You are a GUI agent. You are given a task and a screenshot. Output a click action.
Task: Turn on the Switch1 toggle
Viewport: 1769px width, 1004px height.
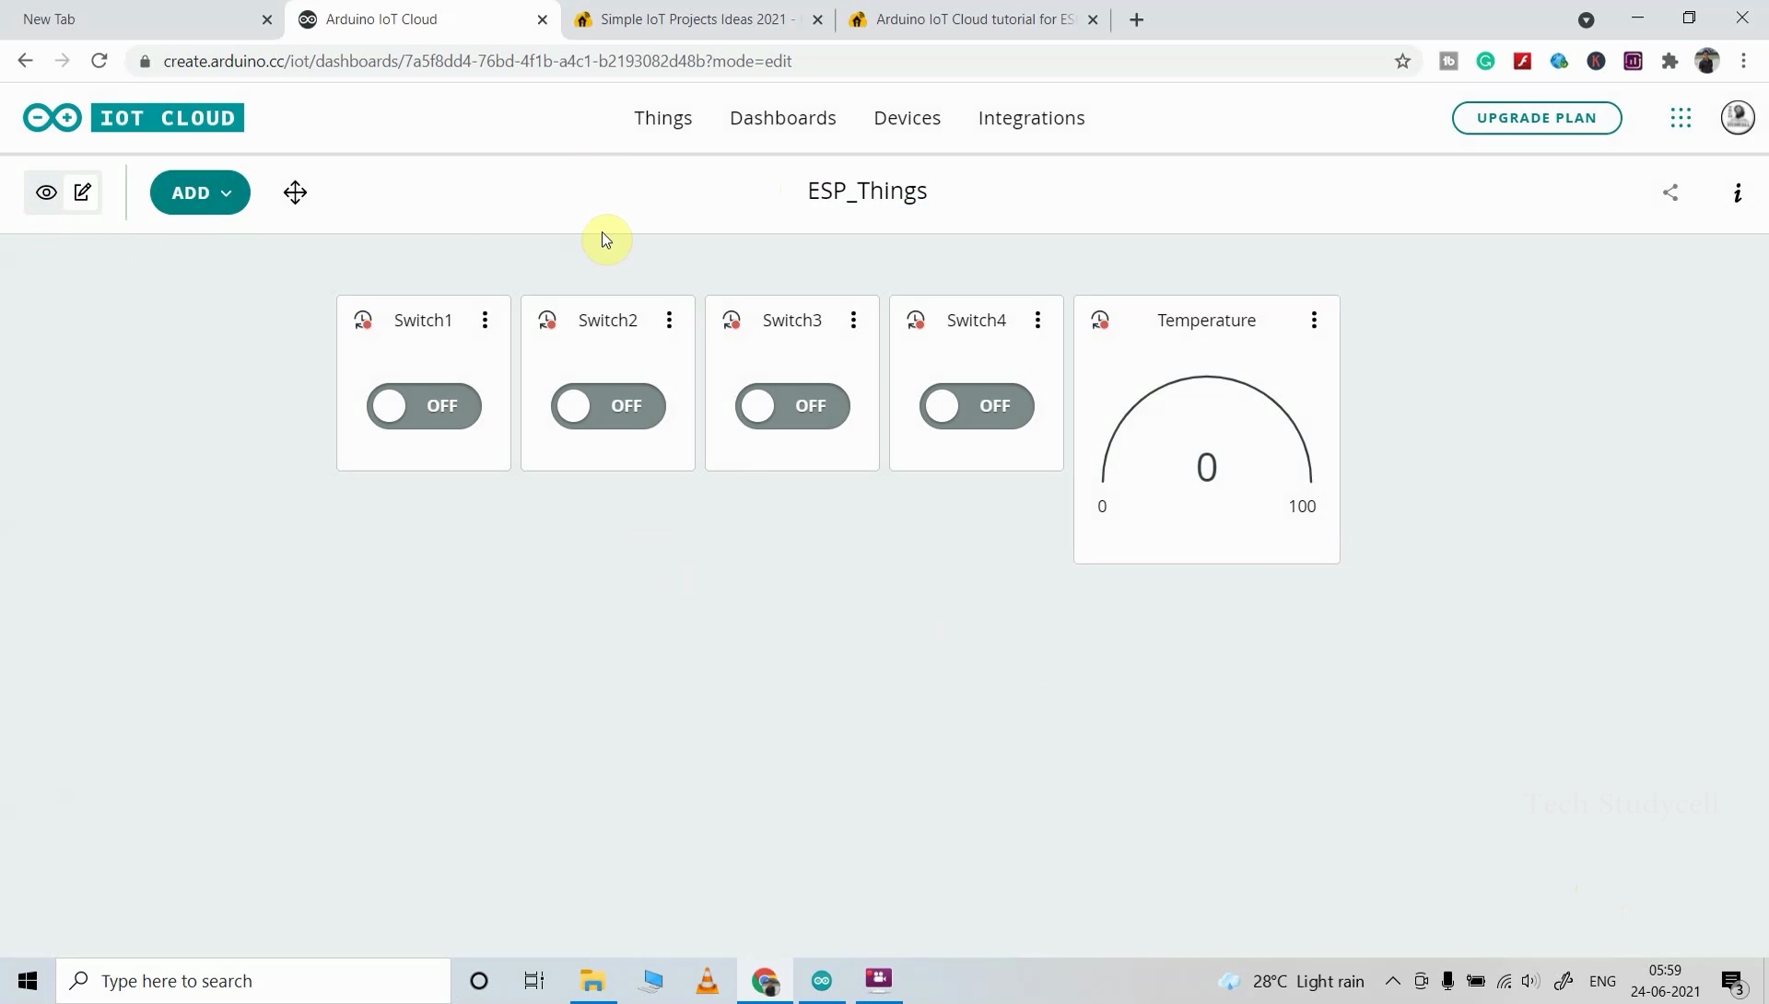[x=423, y=406]
